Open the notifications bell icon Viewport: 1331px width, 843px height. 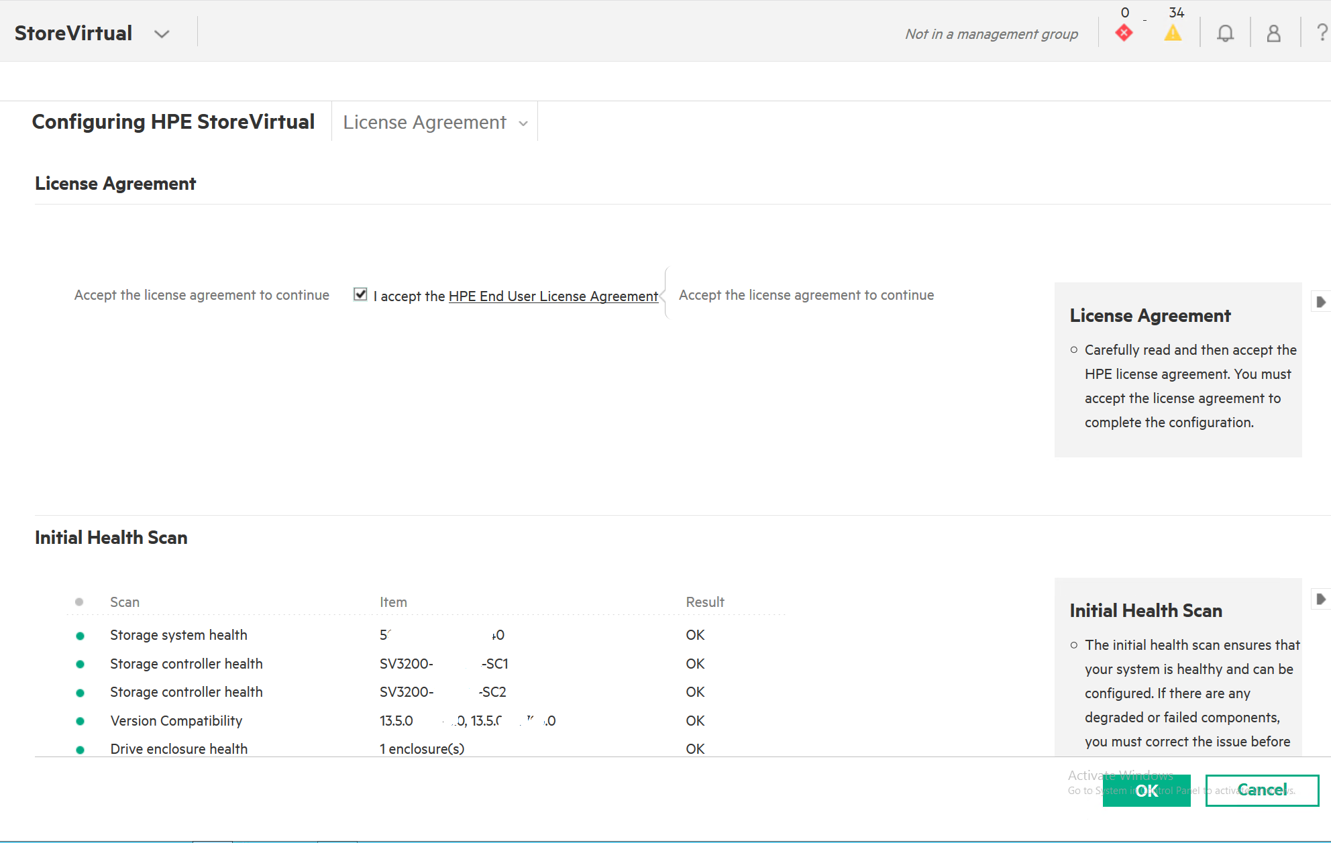1225,33
